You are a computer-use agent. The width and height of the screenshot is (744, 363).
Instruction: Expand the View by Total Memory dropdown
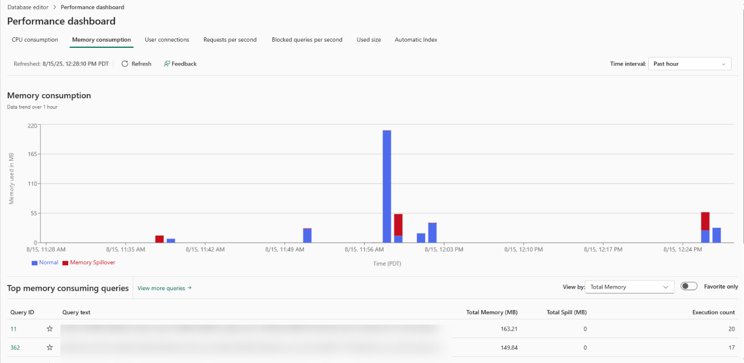click(629, 287)
